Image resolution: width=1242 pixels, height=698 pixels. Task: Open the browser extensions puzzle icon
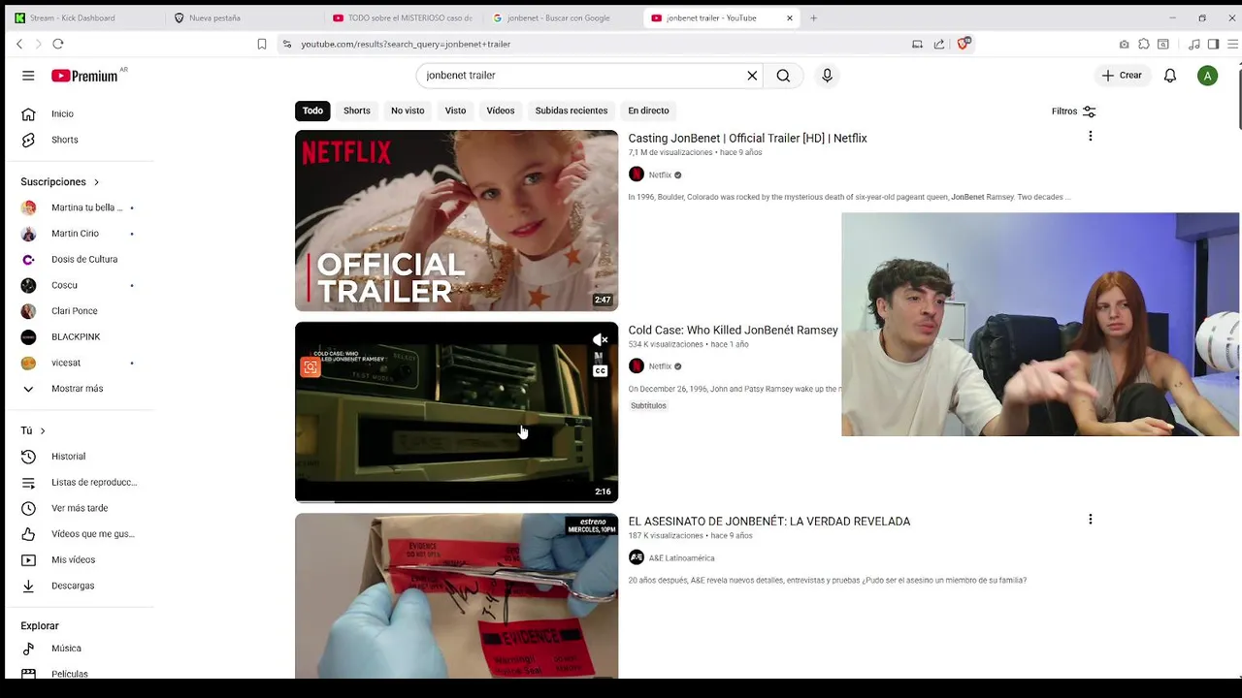tap(1144, 44)
